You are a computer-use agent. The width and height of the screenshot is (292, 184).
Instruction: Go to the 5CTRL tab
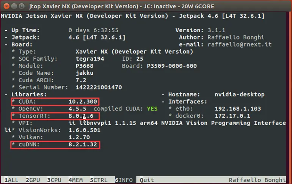pyautogui.click(x=99, y=180)
